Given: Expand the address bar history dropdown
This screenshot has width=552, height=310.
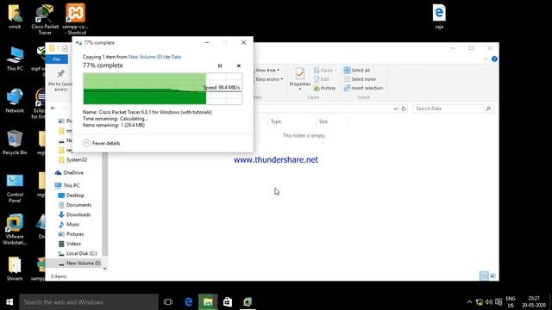Looking at the screenshot, I should tap(395, 109).
